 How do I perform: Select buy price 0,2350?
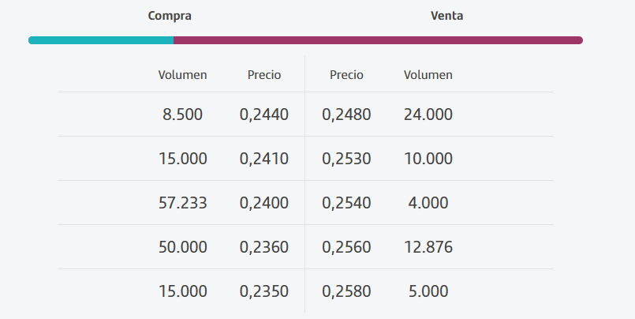264,291
